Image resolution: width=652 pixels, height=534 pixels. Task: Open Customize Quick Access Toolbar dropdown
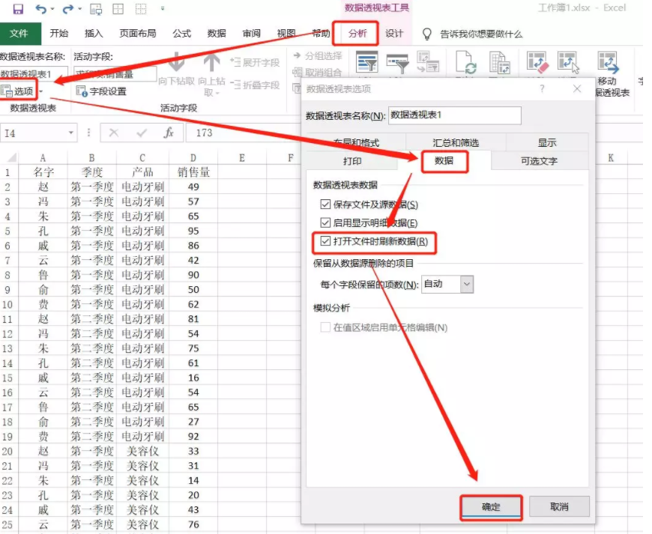pyautogui.click(x=163, y=8)
